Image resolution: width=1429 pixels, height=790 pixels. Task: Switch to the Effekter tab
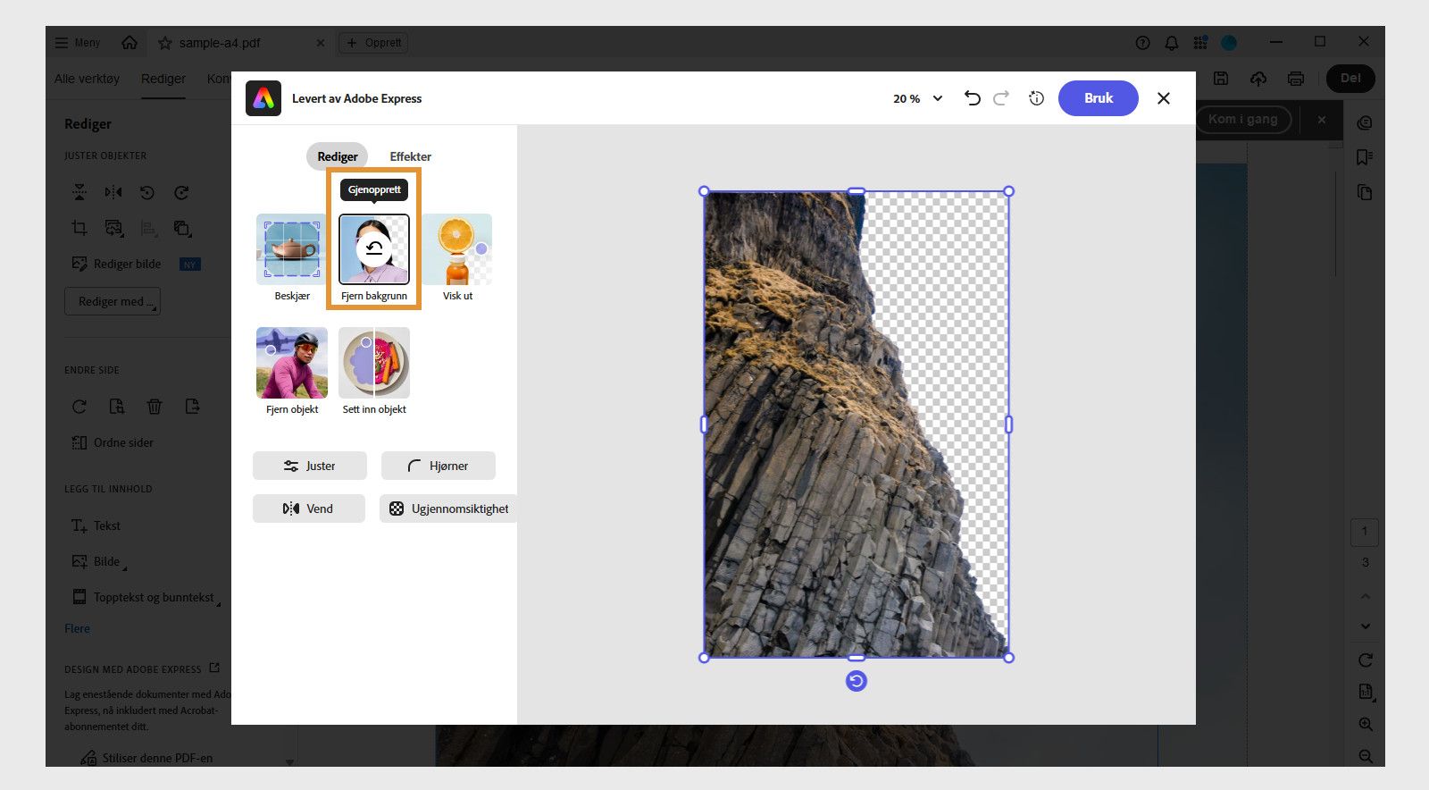pos(410,156)
